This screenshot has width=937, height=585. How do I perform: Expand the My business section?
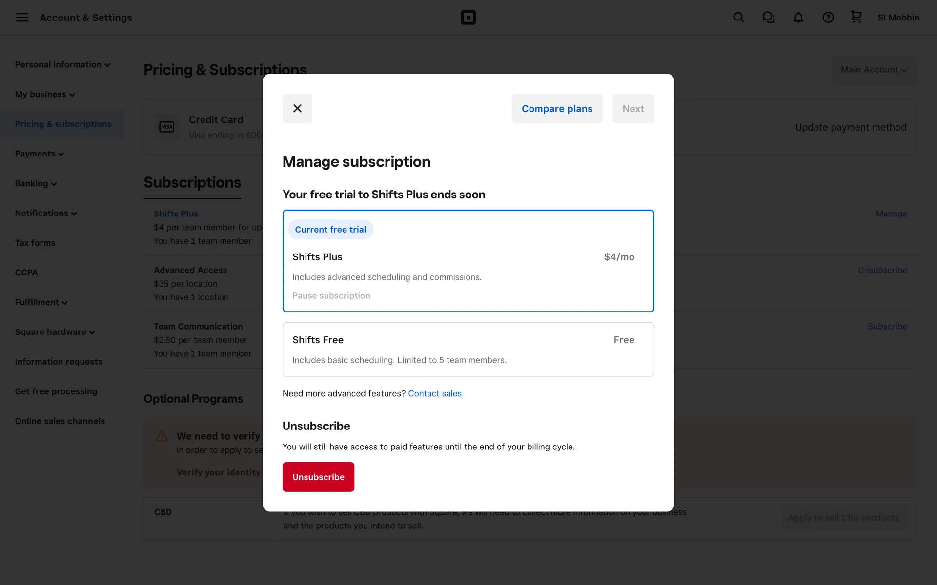click(45, 95)
